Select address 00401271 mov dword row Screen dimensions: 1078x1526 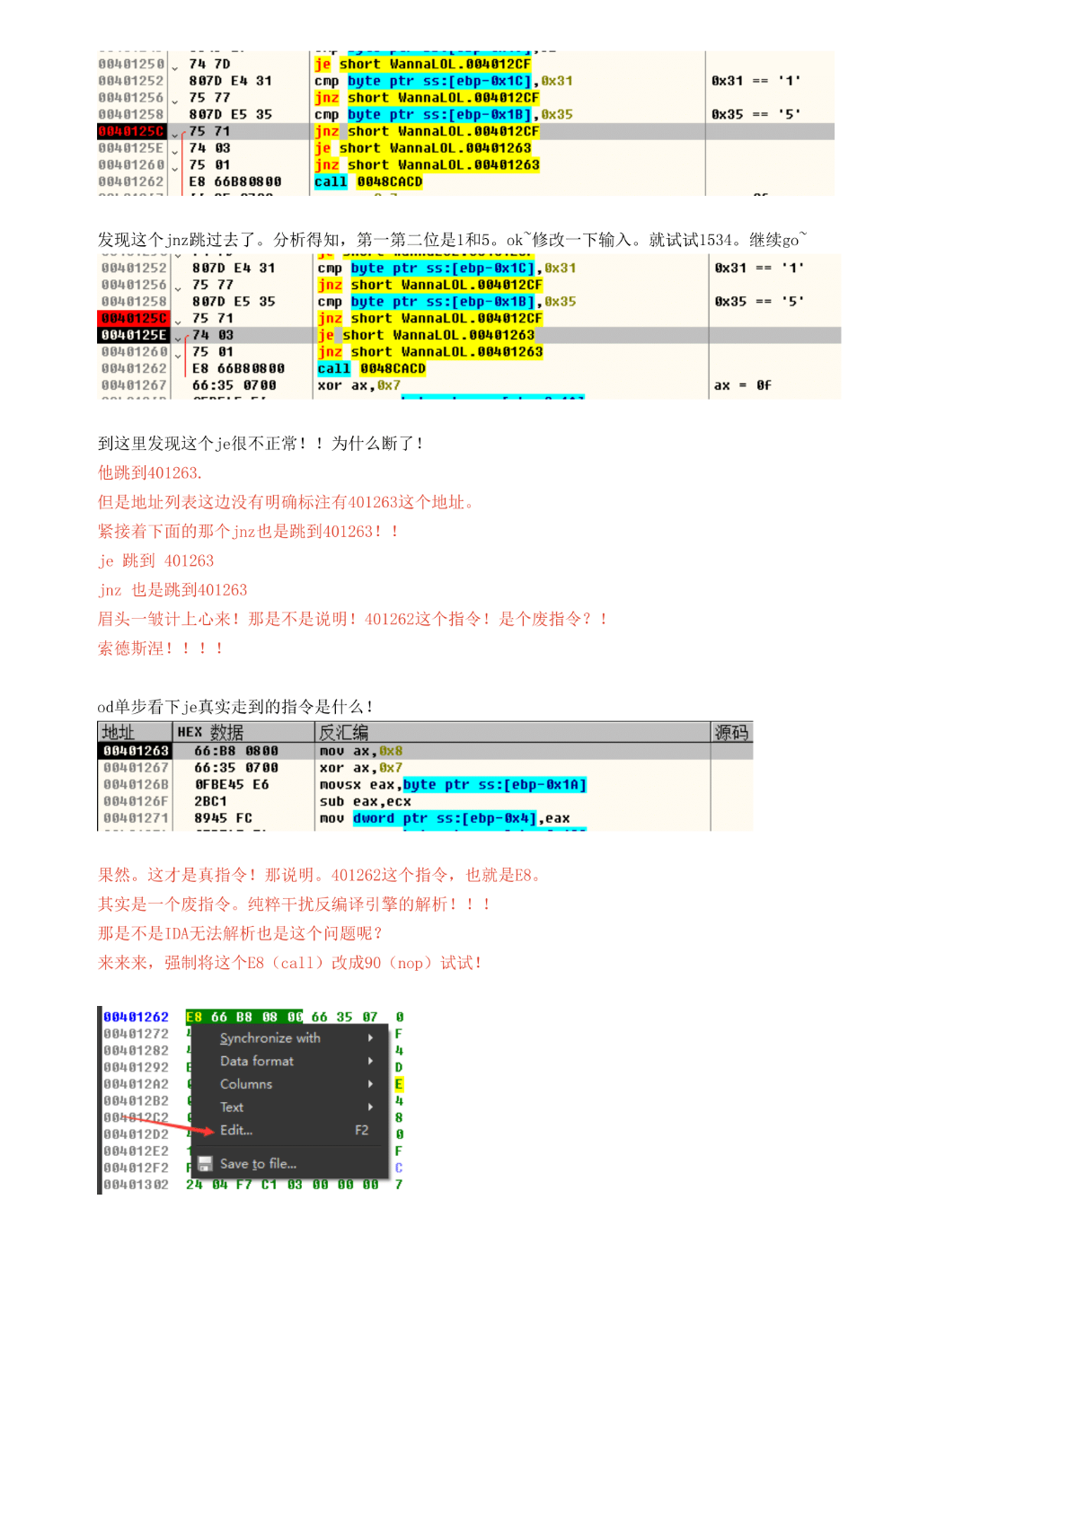(x=425, y=818)
